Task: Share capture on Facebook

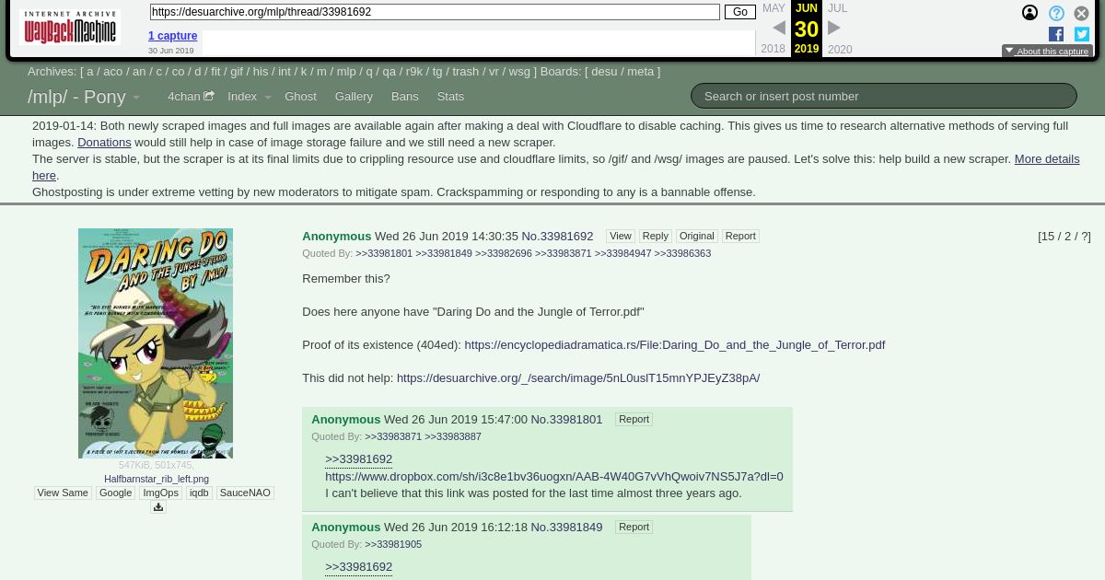Action: click(1056, 34)
